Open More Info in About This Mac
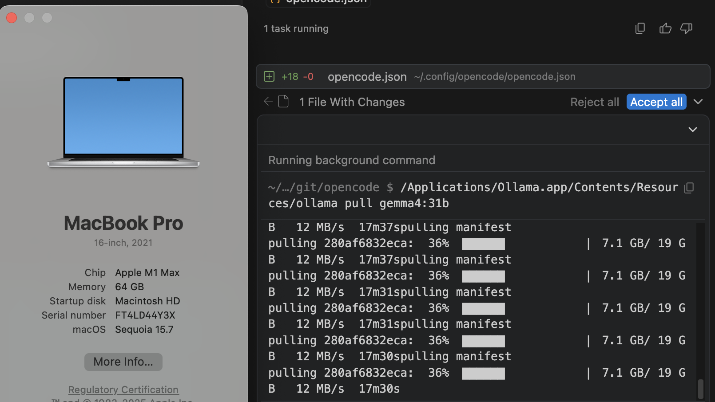715x402 pixels. point(123,362)
